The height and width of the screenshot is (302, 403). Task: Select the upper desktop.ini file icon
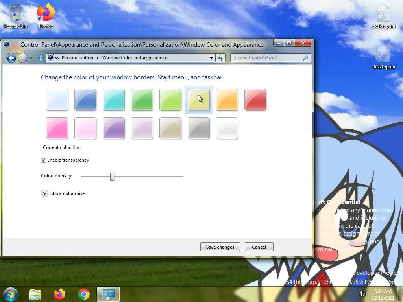pyautogui.click(x=383, y=17)
